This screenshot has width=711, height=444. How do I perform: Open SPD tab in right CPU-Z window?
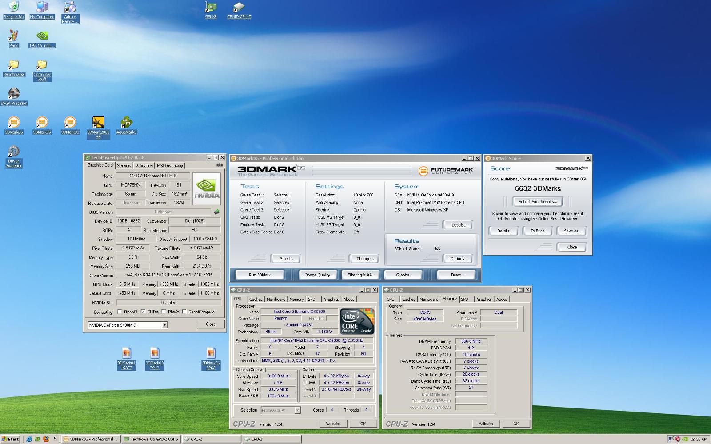pyautogui.click(x=465, y=299)
